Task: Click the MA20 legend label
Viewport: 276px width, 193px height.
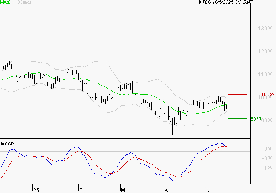Action: pyautogui.click(x=5, y=2)
